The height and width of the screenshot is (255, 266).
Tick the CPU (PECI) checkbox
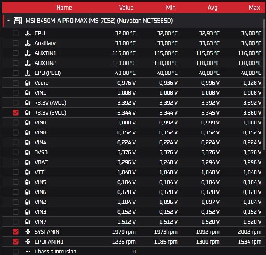pyautogui.click(x=16, y=73)
